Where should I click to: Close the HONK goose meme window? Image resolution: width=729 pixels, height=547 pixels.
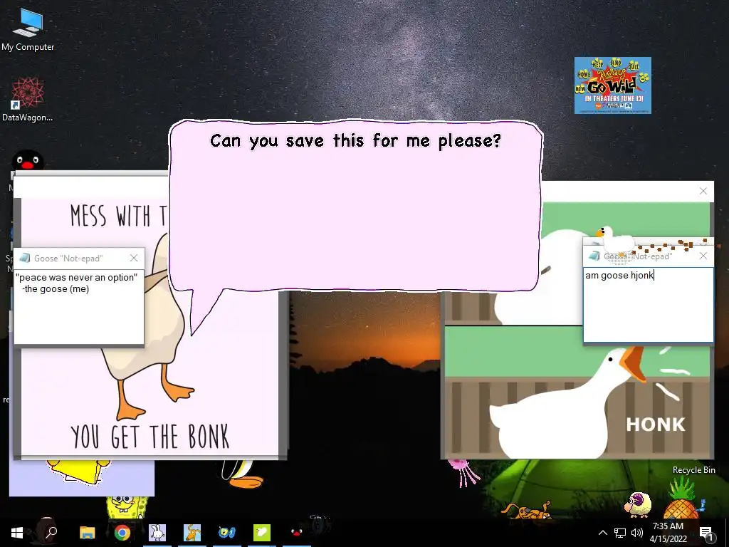click(x=703, y=191)
